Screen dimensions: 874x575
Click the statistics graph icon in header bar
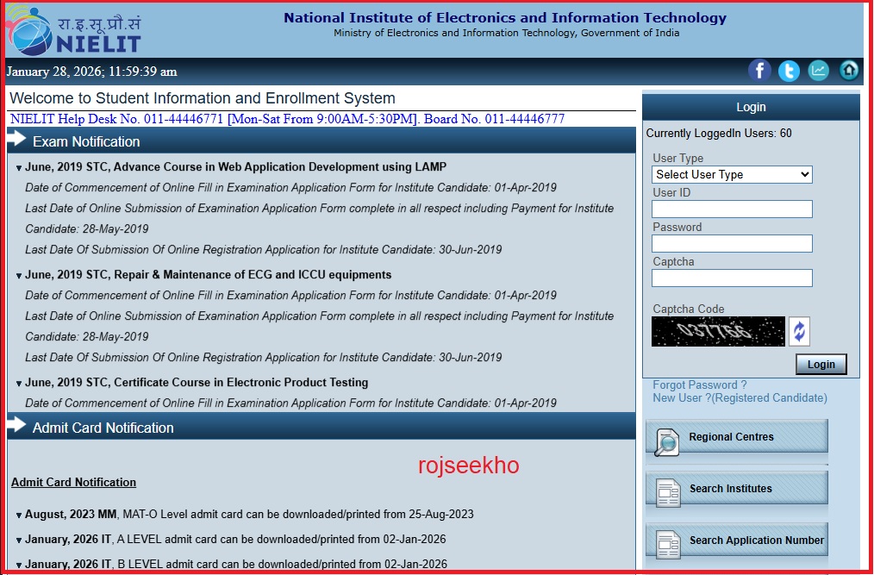818,71
